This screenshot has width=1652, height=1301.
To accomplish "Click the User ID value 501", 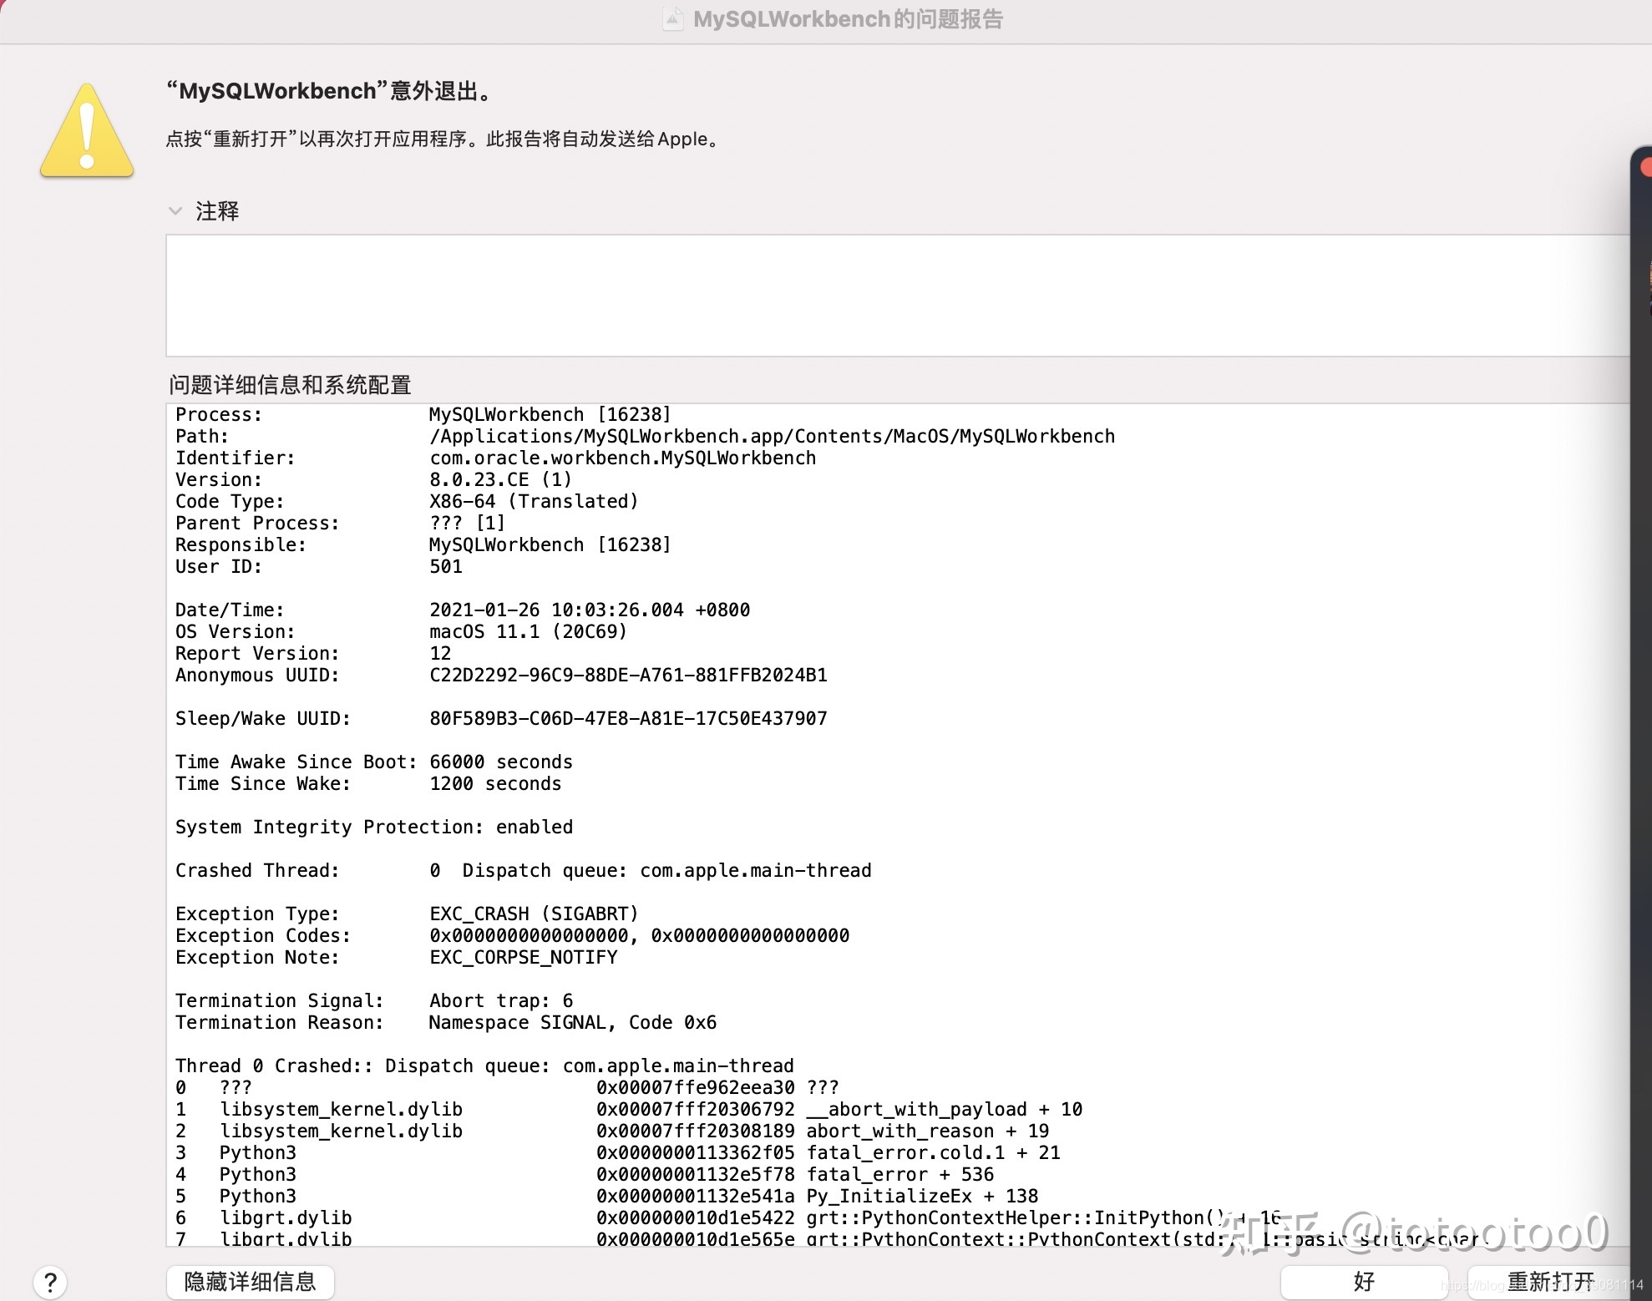I will 446,567.
